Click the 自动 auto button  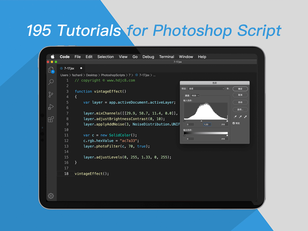240,102
